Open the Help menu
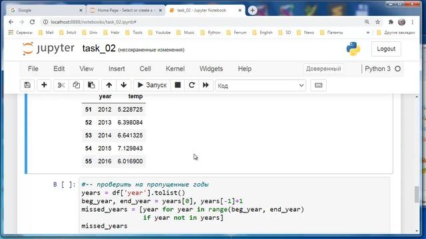The height and width of the screenshot is (239, 426). point(244,69)
